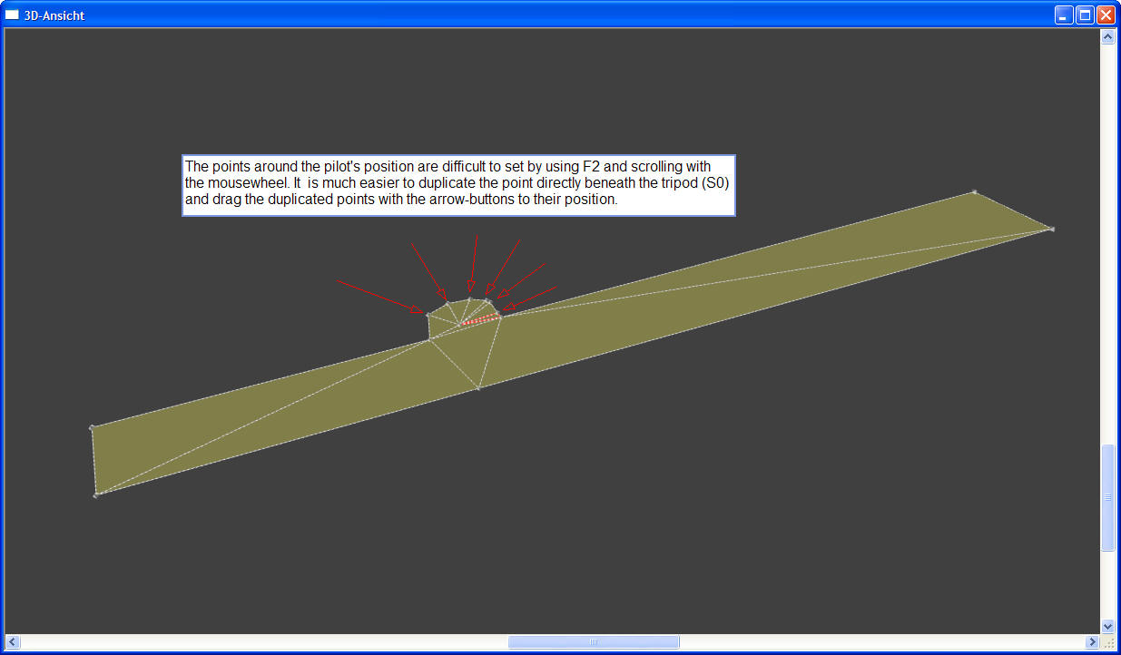
Task: Click the vertical scrollbar up arrow
Action: 1106,37
